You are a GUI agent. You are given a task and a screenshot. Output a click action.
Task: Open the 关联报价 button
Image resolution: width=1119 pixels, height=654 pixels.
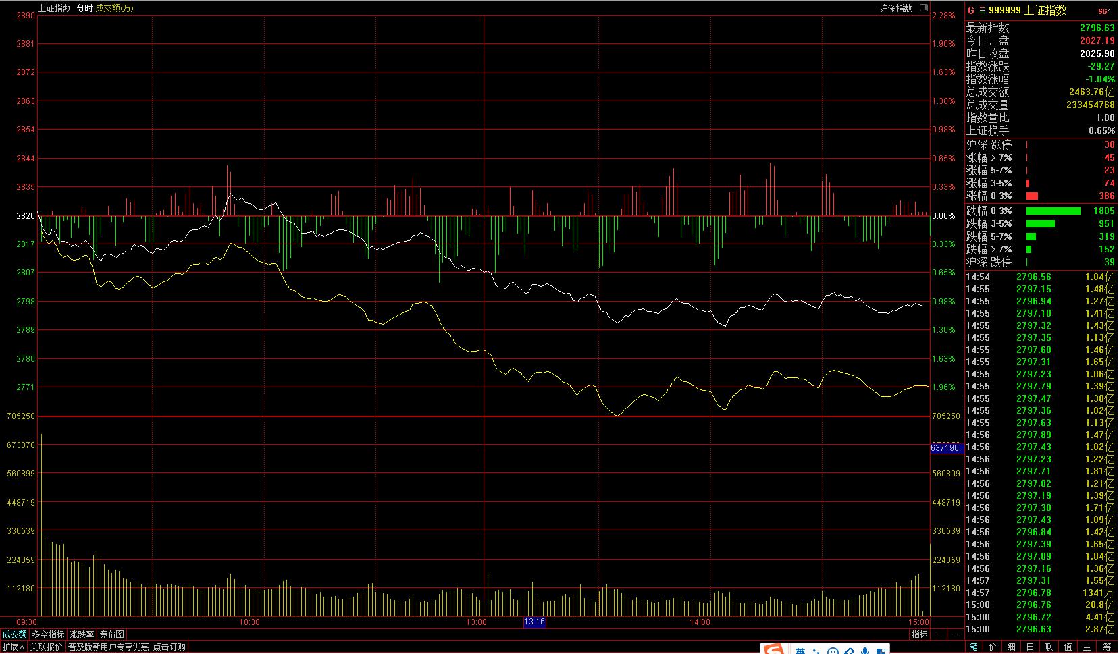pos(47,647)
